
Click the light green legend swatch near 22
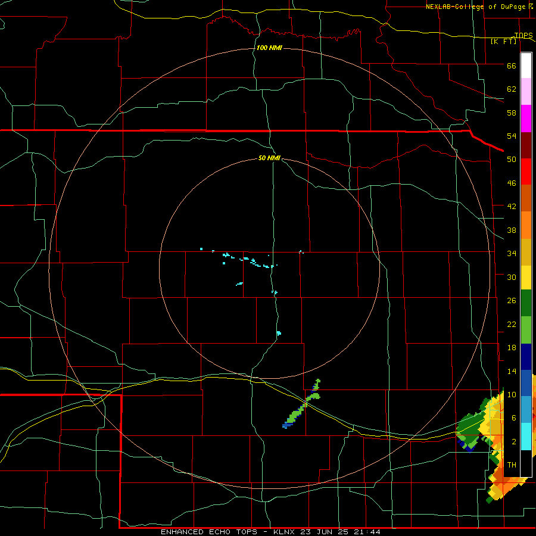pyautogui.click(x=526, y=330)
